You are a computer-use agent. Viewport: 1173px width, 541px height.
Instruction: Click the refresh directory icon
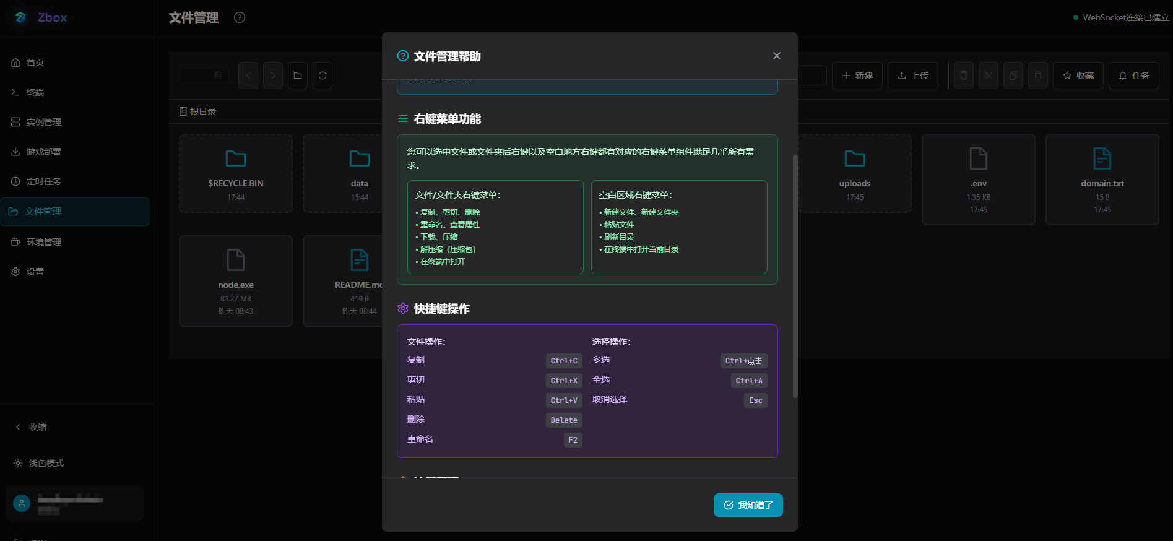pos(322,76)
